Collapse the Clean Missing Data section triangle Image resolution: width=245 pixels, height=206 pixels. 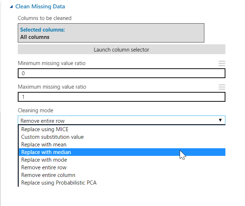(x=12, y=7)
